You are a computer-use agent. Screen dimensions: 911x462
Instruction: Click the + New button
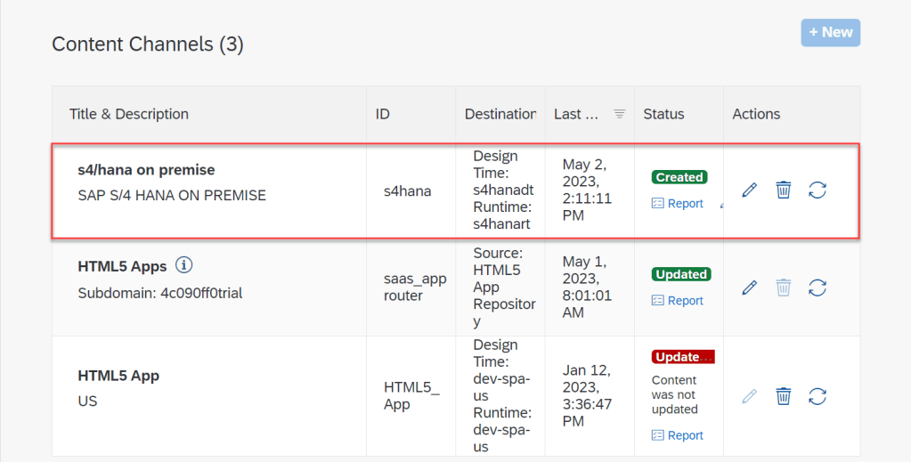830,32
